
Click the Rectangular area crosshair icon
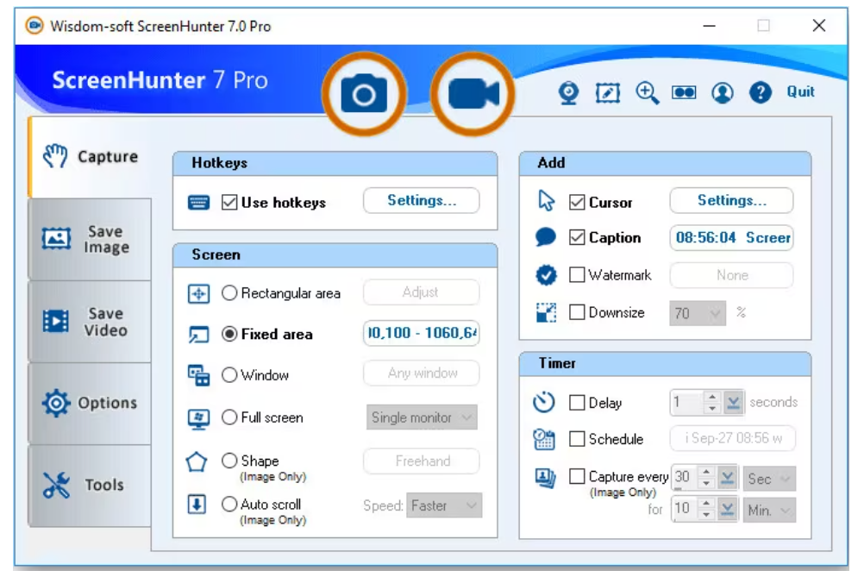click(x=198, y=293)
